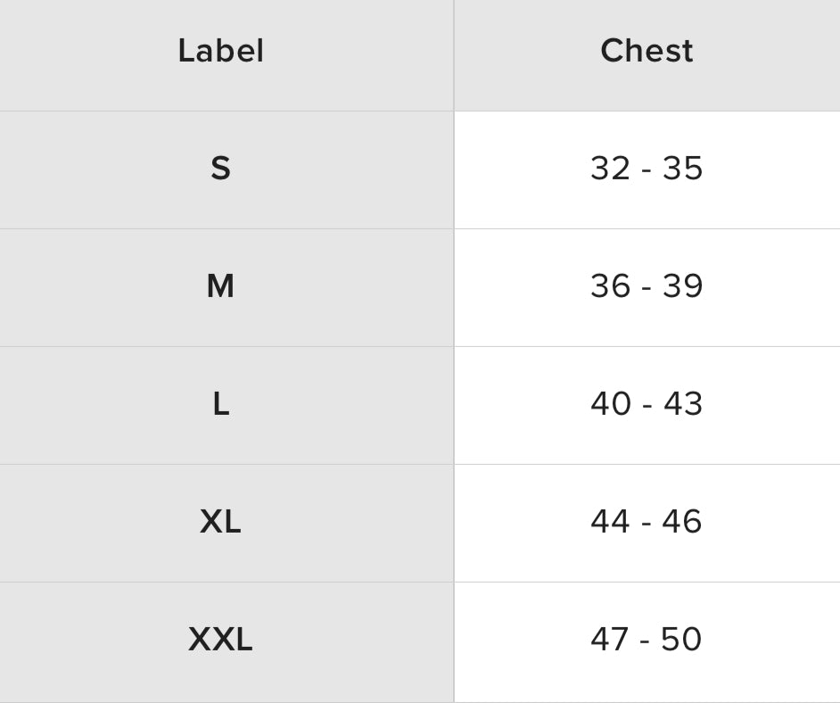The image size is (840, 703).
Task: Select the S size label cell
Action: click(x=220, y=169)
